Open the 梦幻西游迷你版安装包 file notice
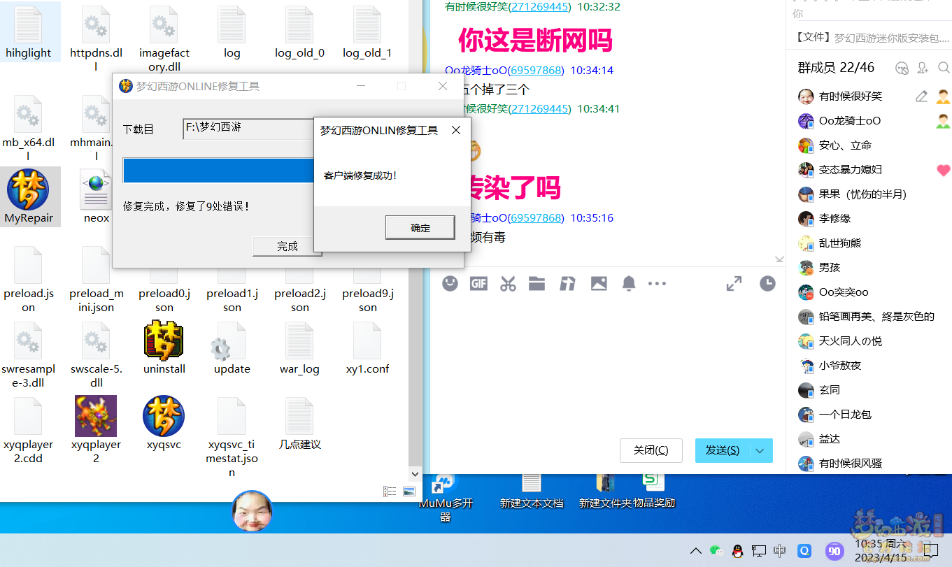Image resolution: width=952 pixels, height=567 pixels. [x=872, y=37]
